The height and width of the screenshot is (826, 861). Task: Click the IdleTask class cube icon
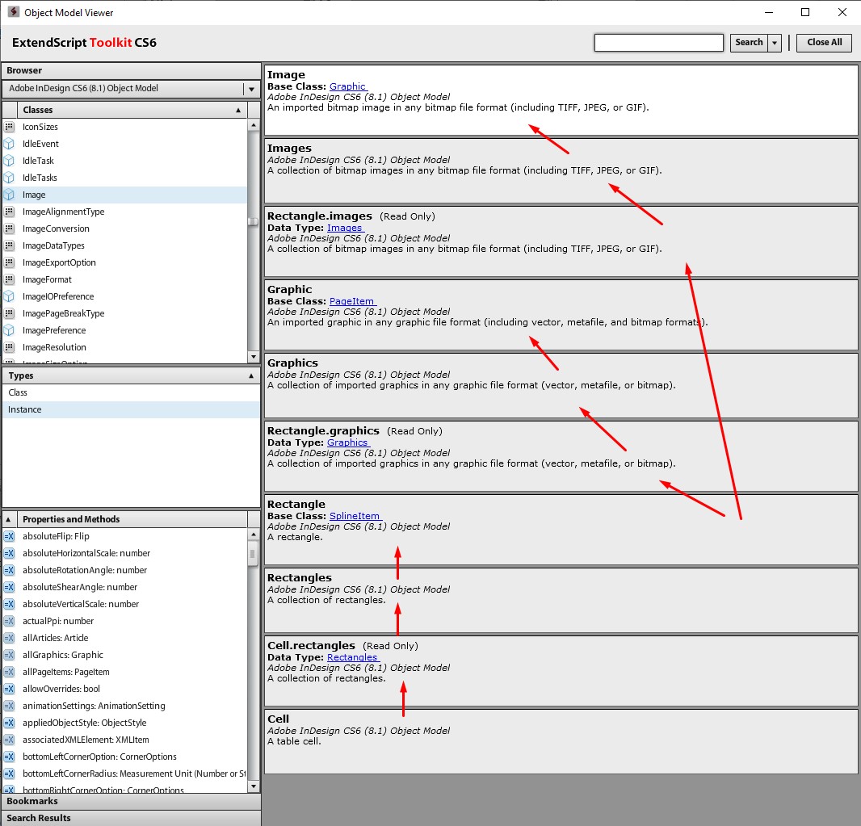(x=9, y=161)
